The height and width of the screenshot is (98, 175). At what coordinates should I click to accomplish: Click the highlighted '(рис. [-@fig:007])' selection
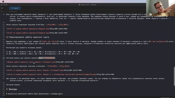[x=47, y=58]
